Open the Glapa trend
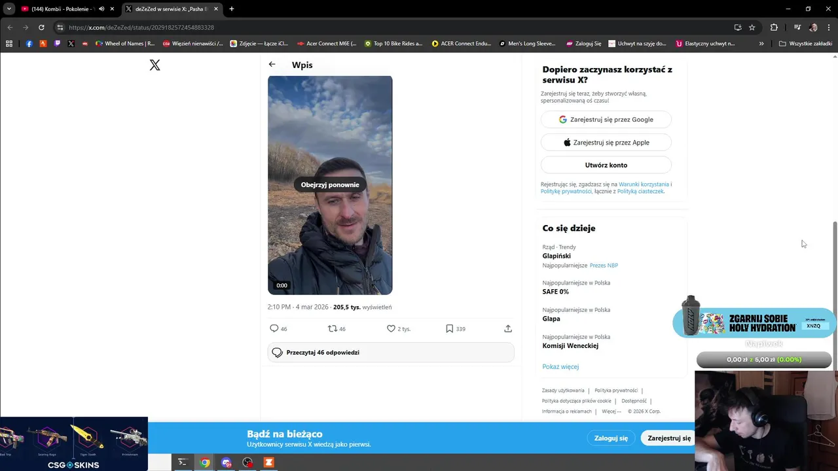 [x=551, y=319]
